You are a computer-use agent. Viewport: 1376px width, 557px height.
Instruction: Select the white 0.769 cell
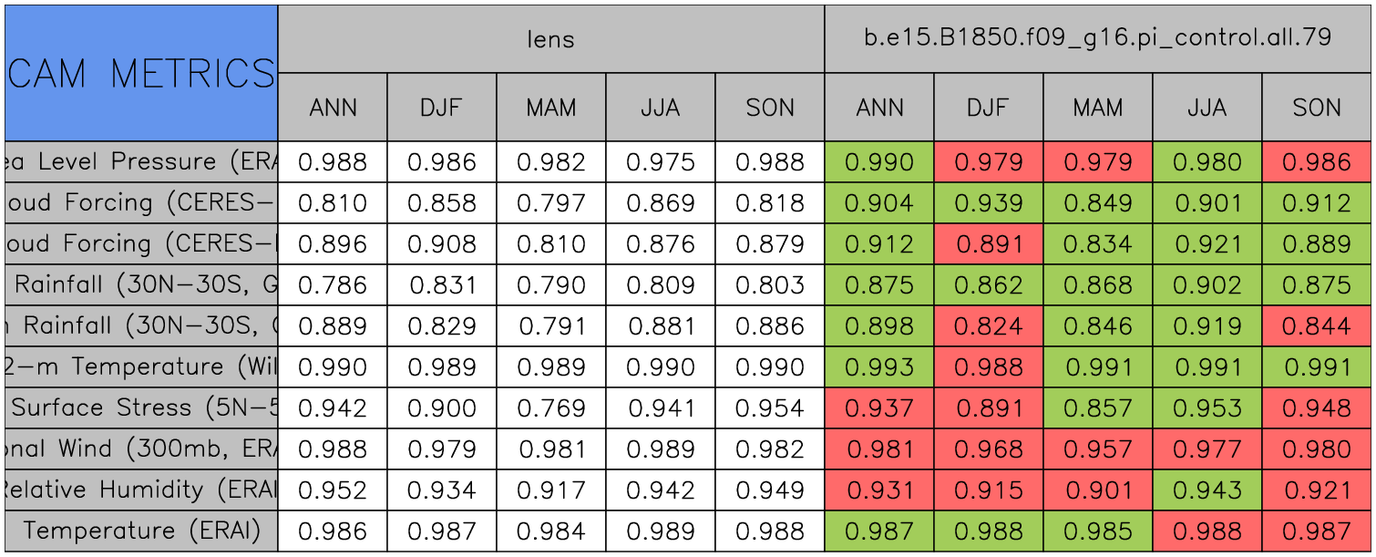(551, 408)
